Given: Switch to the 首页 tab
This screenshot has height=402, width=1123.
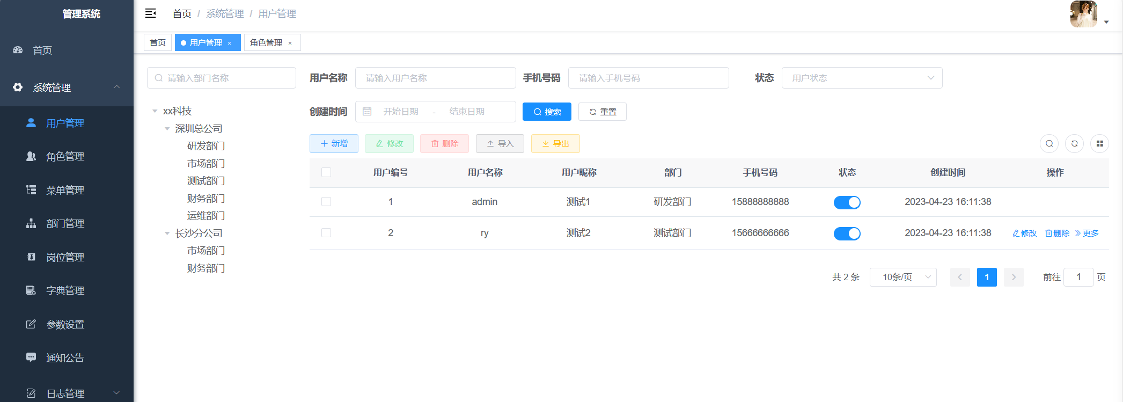Looking at the screenshot, I should tap(158, 42).
